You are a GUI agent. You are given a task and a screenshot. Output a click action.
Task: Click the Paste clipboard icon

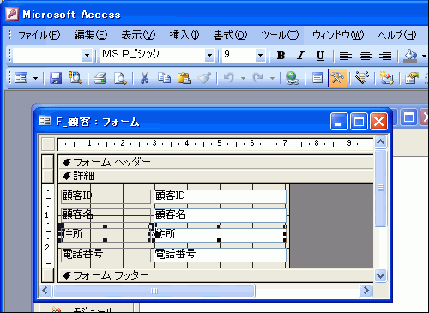pyautogui.click(x=184, y=78)
